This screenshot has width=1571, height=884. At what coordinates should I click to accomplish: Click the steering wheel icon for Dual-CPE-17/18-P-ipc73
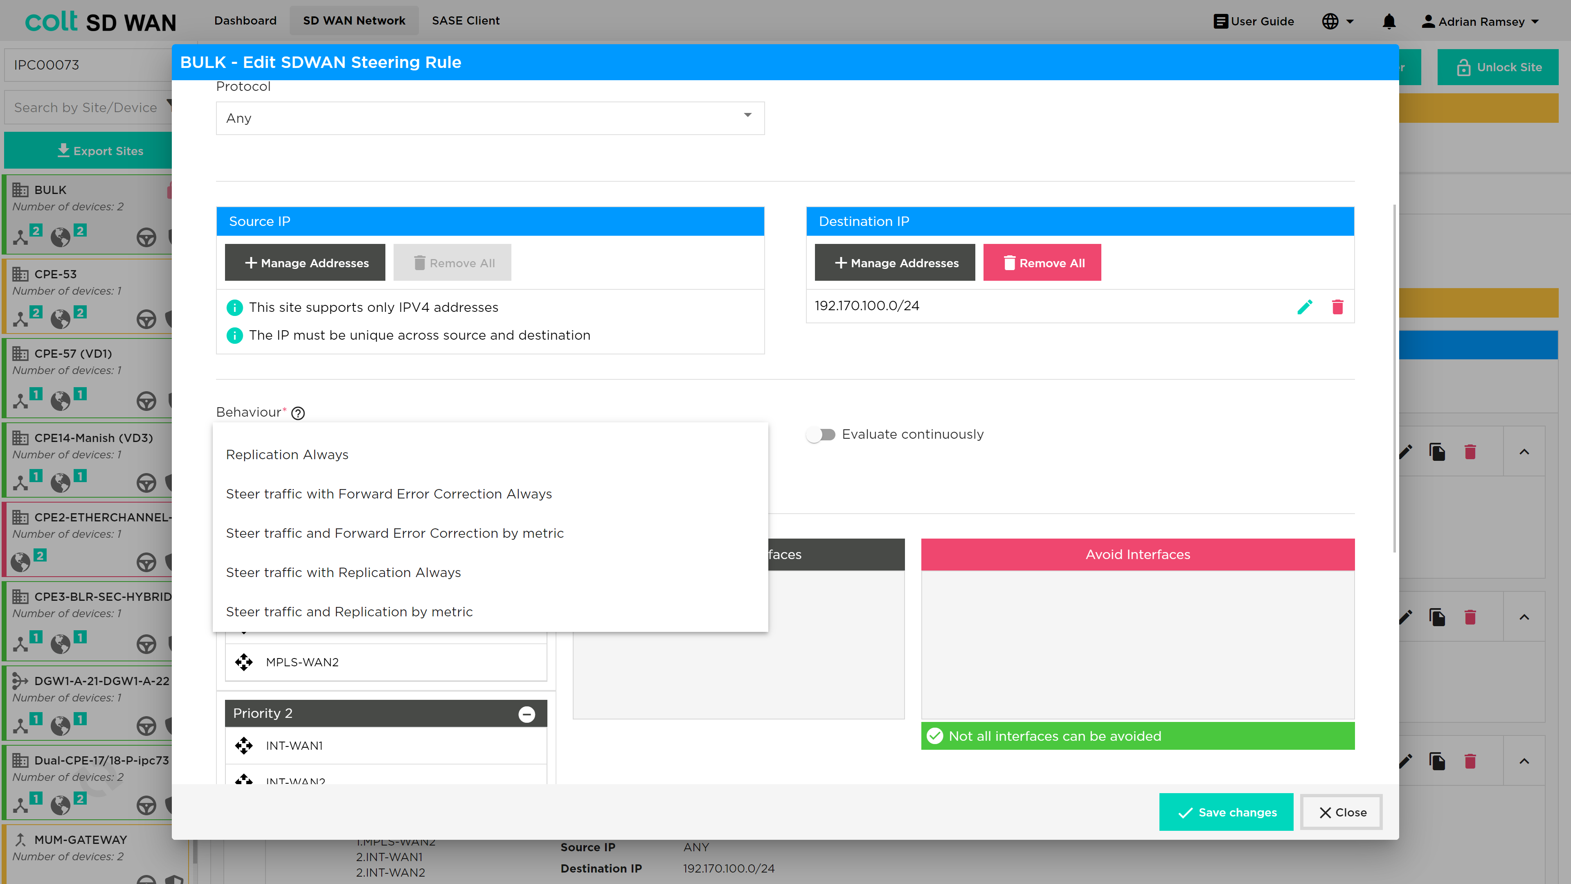146,805
